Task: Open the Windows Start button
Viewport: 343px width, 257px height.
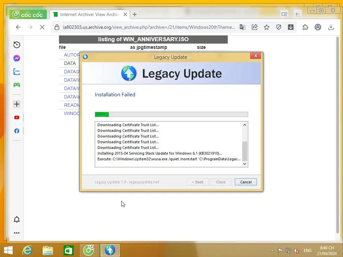Action: (8, 250)
